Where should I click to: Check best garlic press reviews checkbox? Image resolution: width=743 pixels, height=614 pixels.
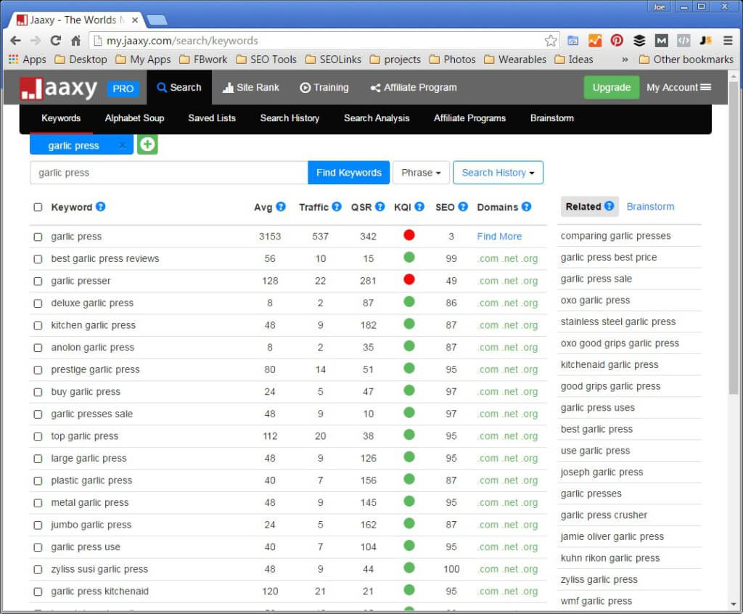point(38,259)
